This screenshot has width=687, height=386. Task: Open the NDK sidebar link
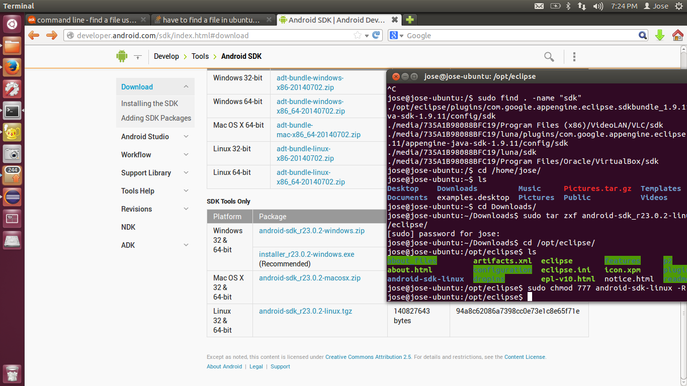(x=128, y=227)
